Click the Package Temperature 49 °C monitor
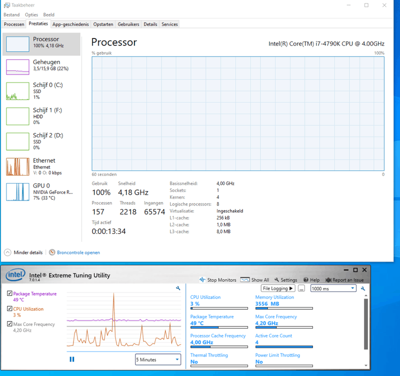This screenshot has width=400, height=376. [219, 321]
